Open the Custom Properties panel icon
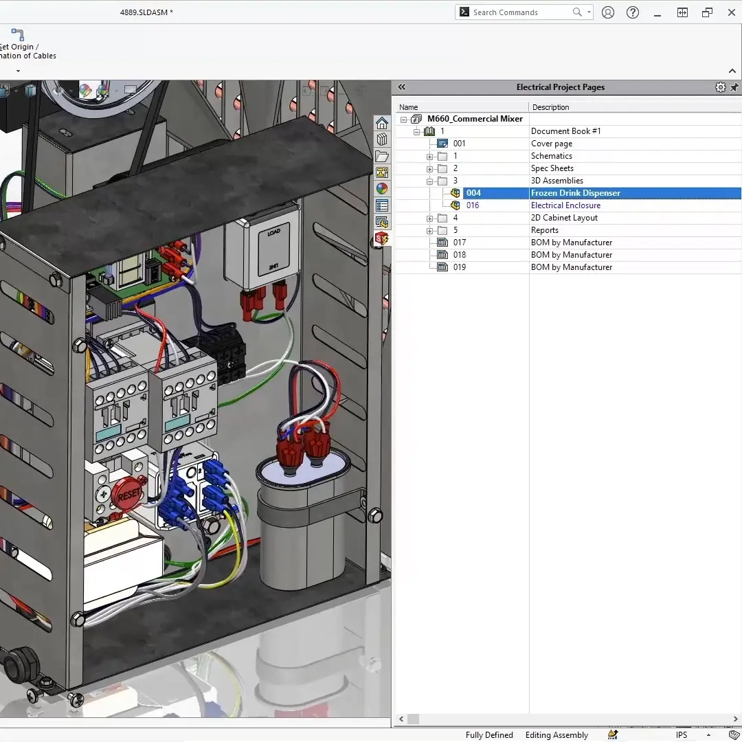 click(382, 205)
